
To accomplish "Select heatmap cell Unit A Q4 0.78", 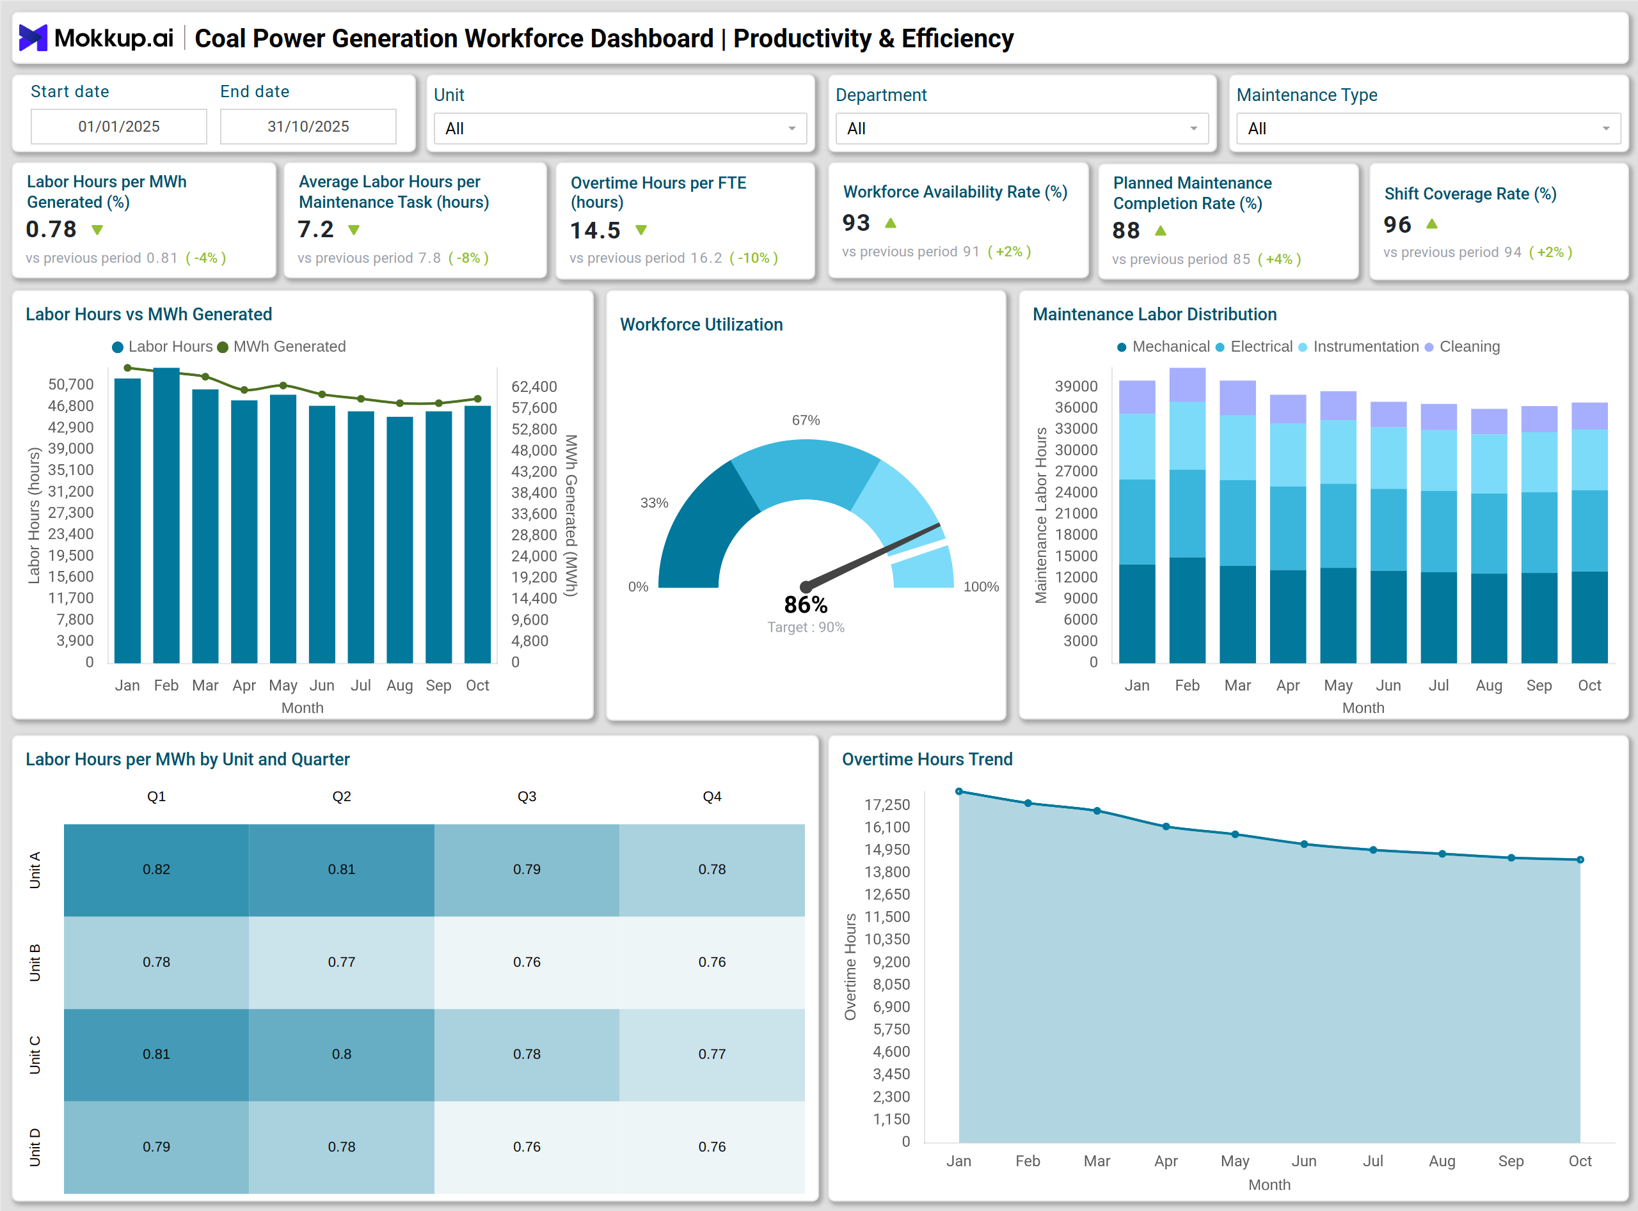I will (712, 870).
